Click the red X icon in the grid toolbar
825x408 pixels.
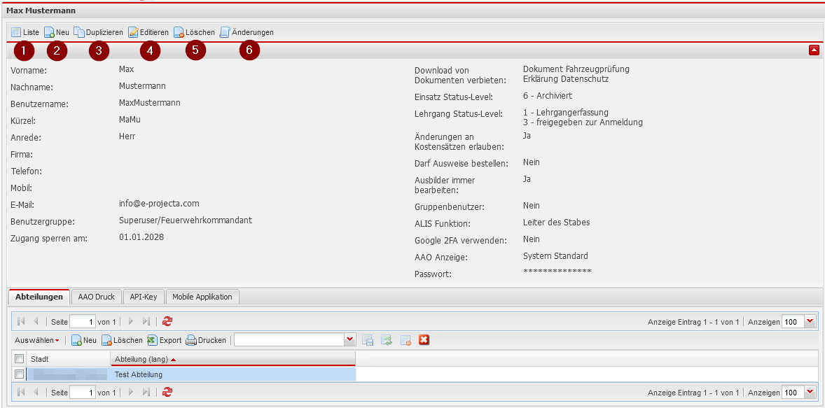[x=423, y=340]
